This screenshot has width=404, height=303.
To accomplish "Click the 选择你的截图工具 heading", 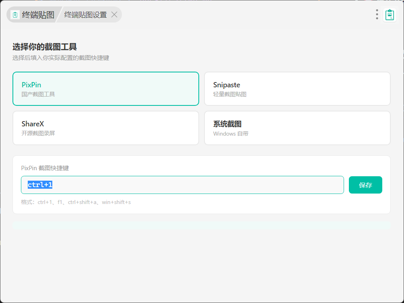I will tap(45, 47).
